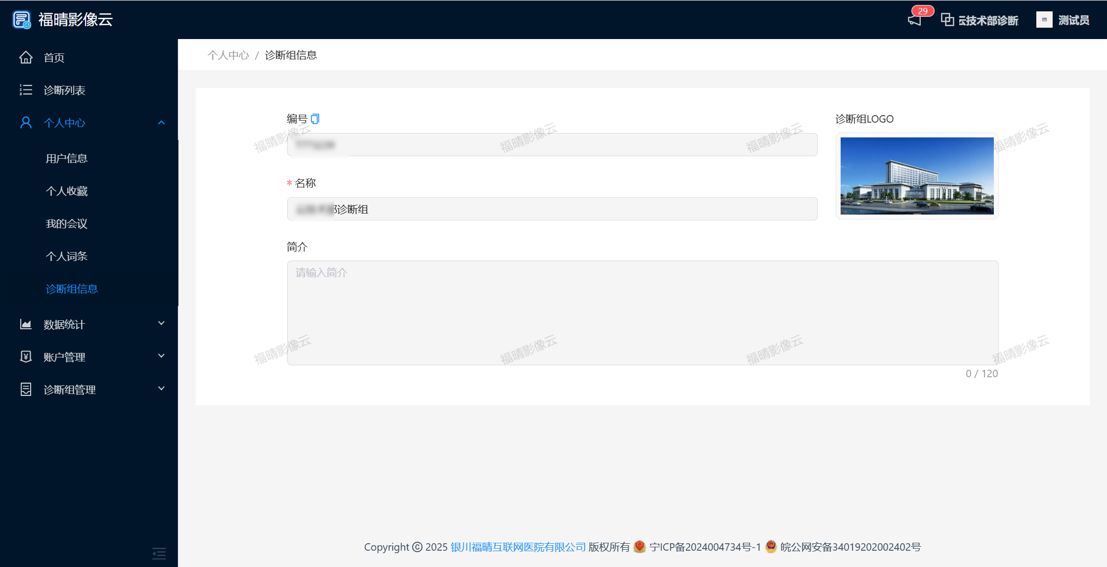Click the diagnosis group switch icon in header

[x=947, y=20]
